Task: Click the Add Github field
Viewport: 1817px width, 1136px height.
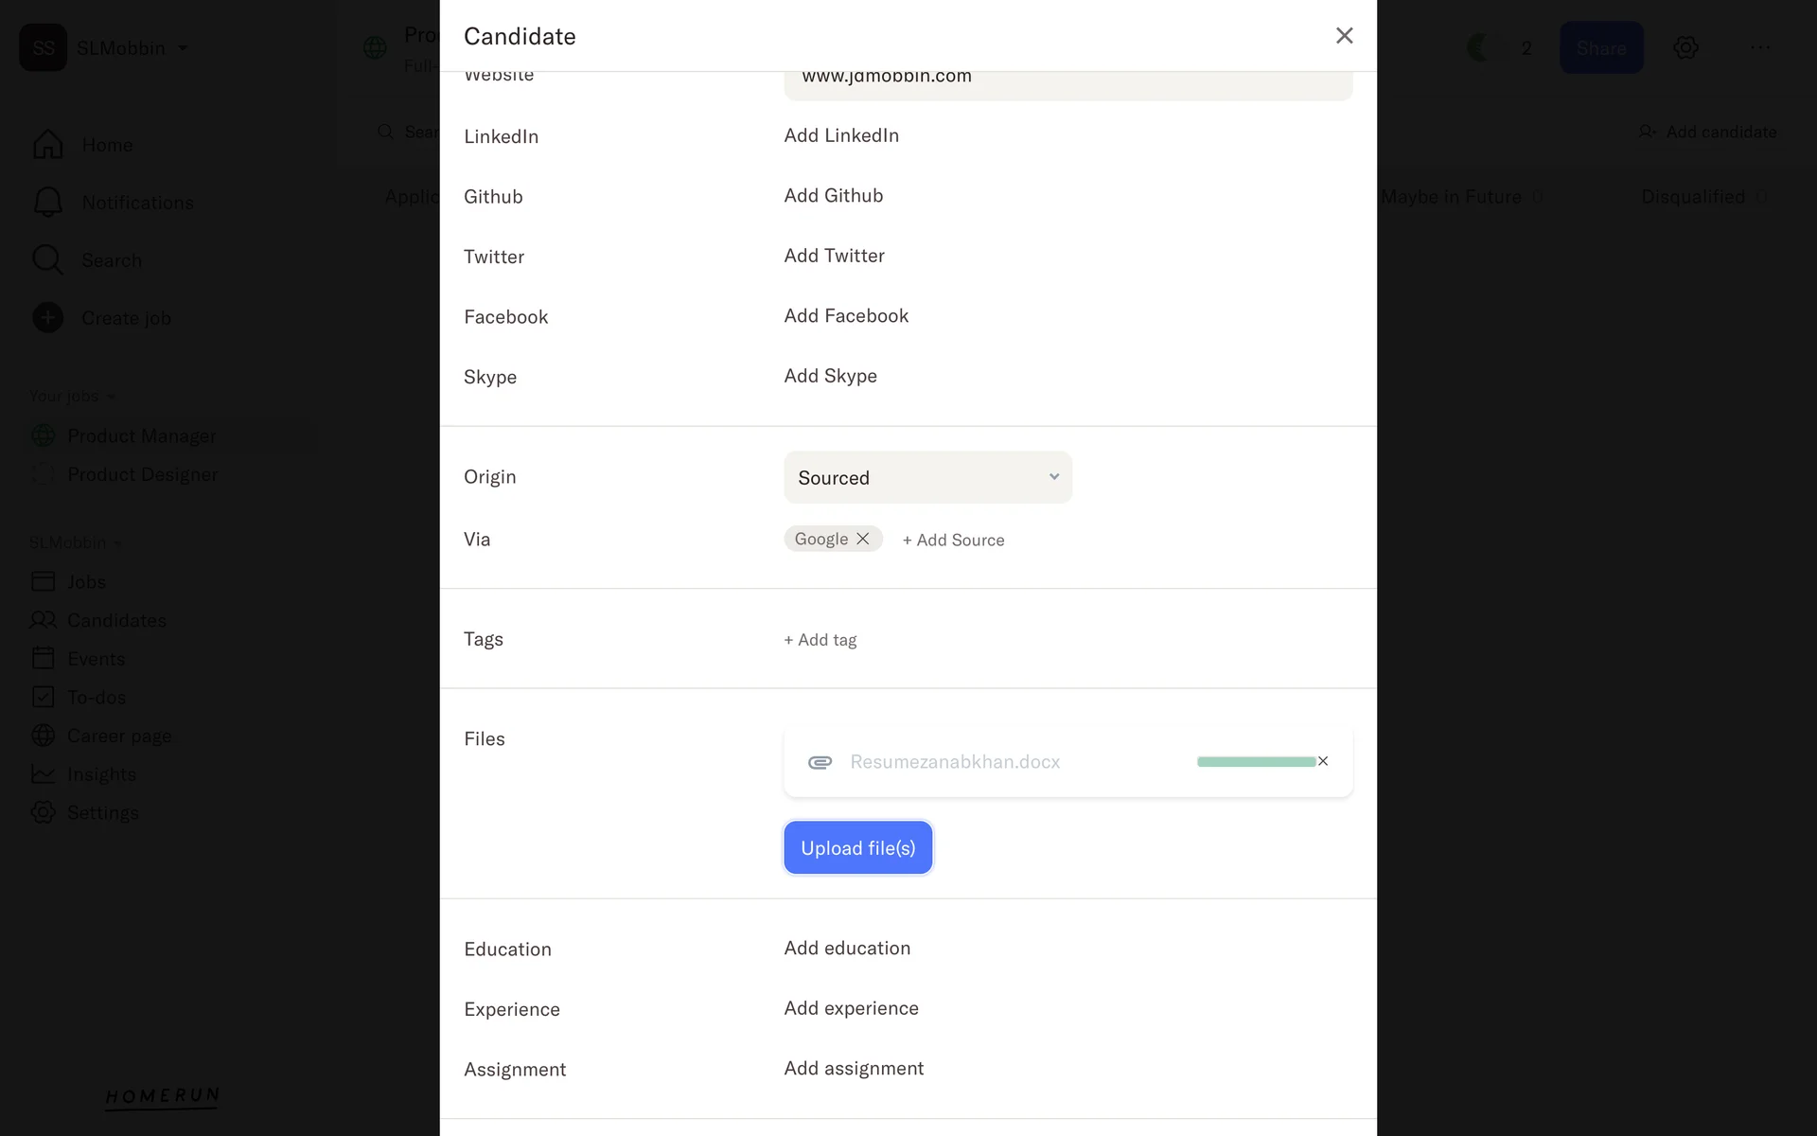Action: [x=834, y=196]
